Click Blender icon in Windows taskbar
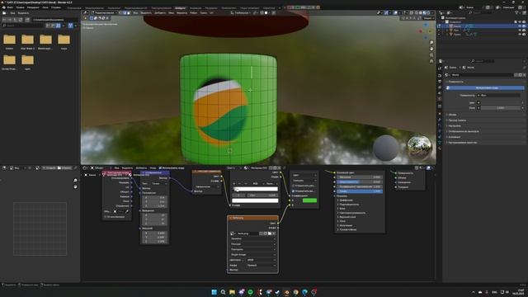 [x=286, y=292]
